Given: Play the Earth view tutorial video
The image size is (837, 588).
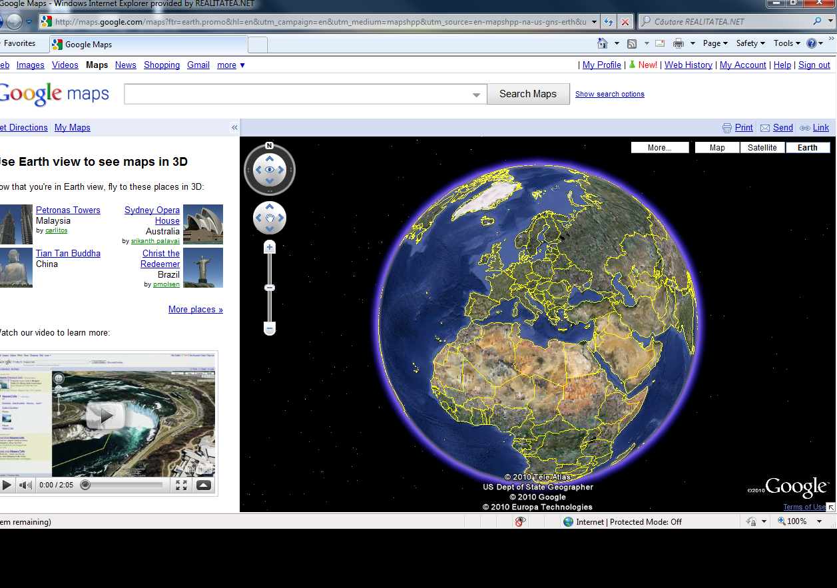Looking at the screenshot, I should (x=7, y=485).
